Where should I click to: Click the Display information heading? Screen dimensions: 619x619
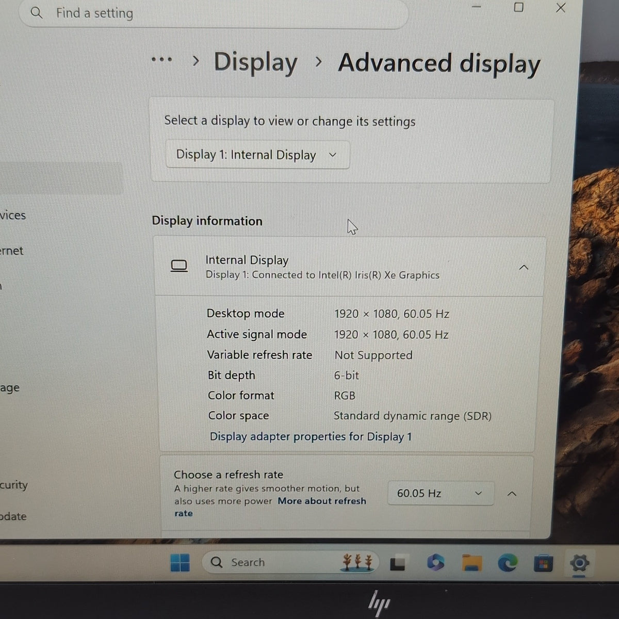(207, 221)
